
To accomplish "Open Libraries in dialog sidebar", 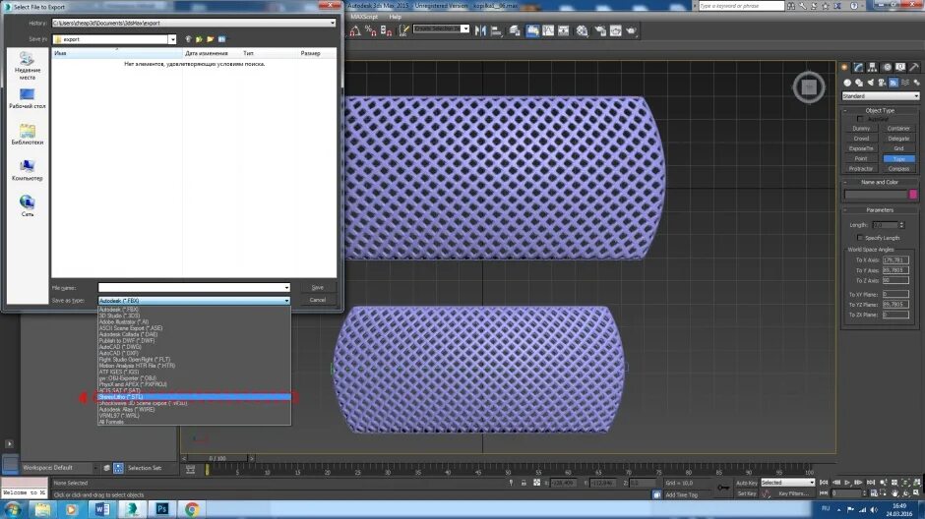I will (x=28, y=135).
